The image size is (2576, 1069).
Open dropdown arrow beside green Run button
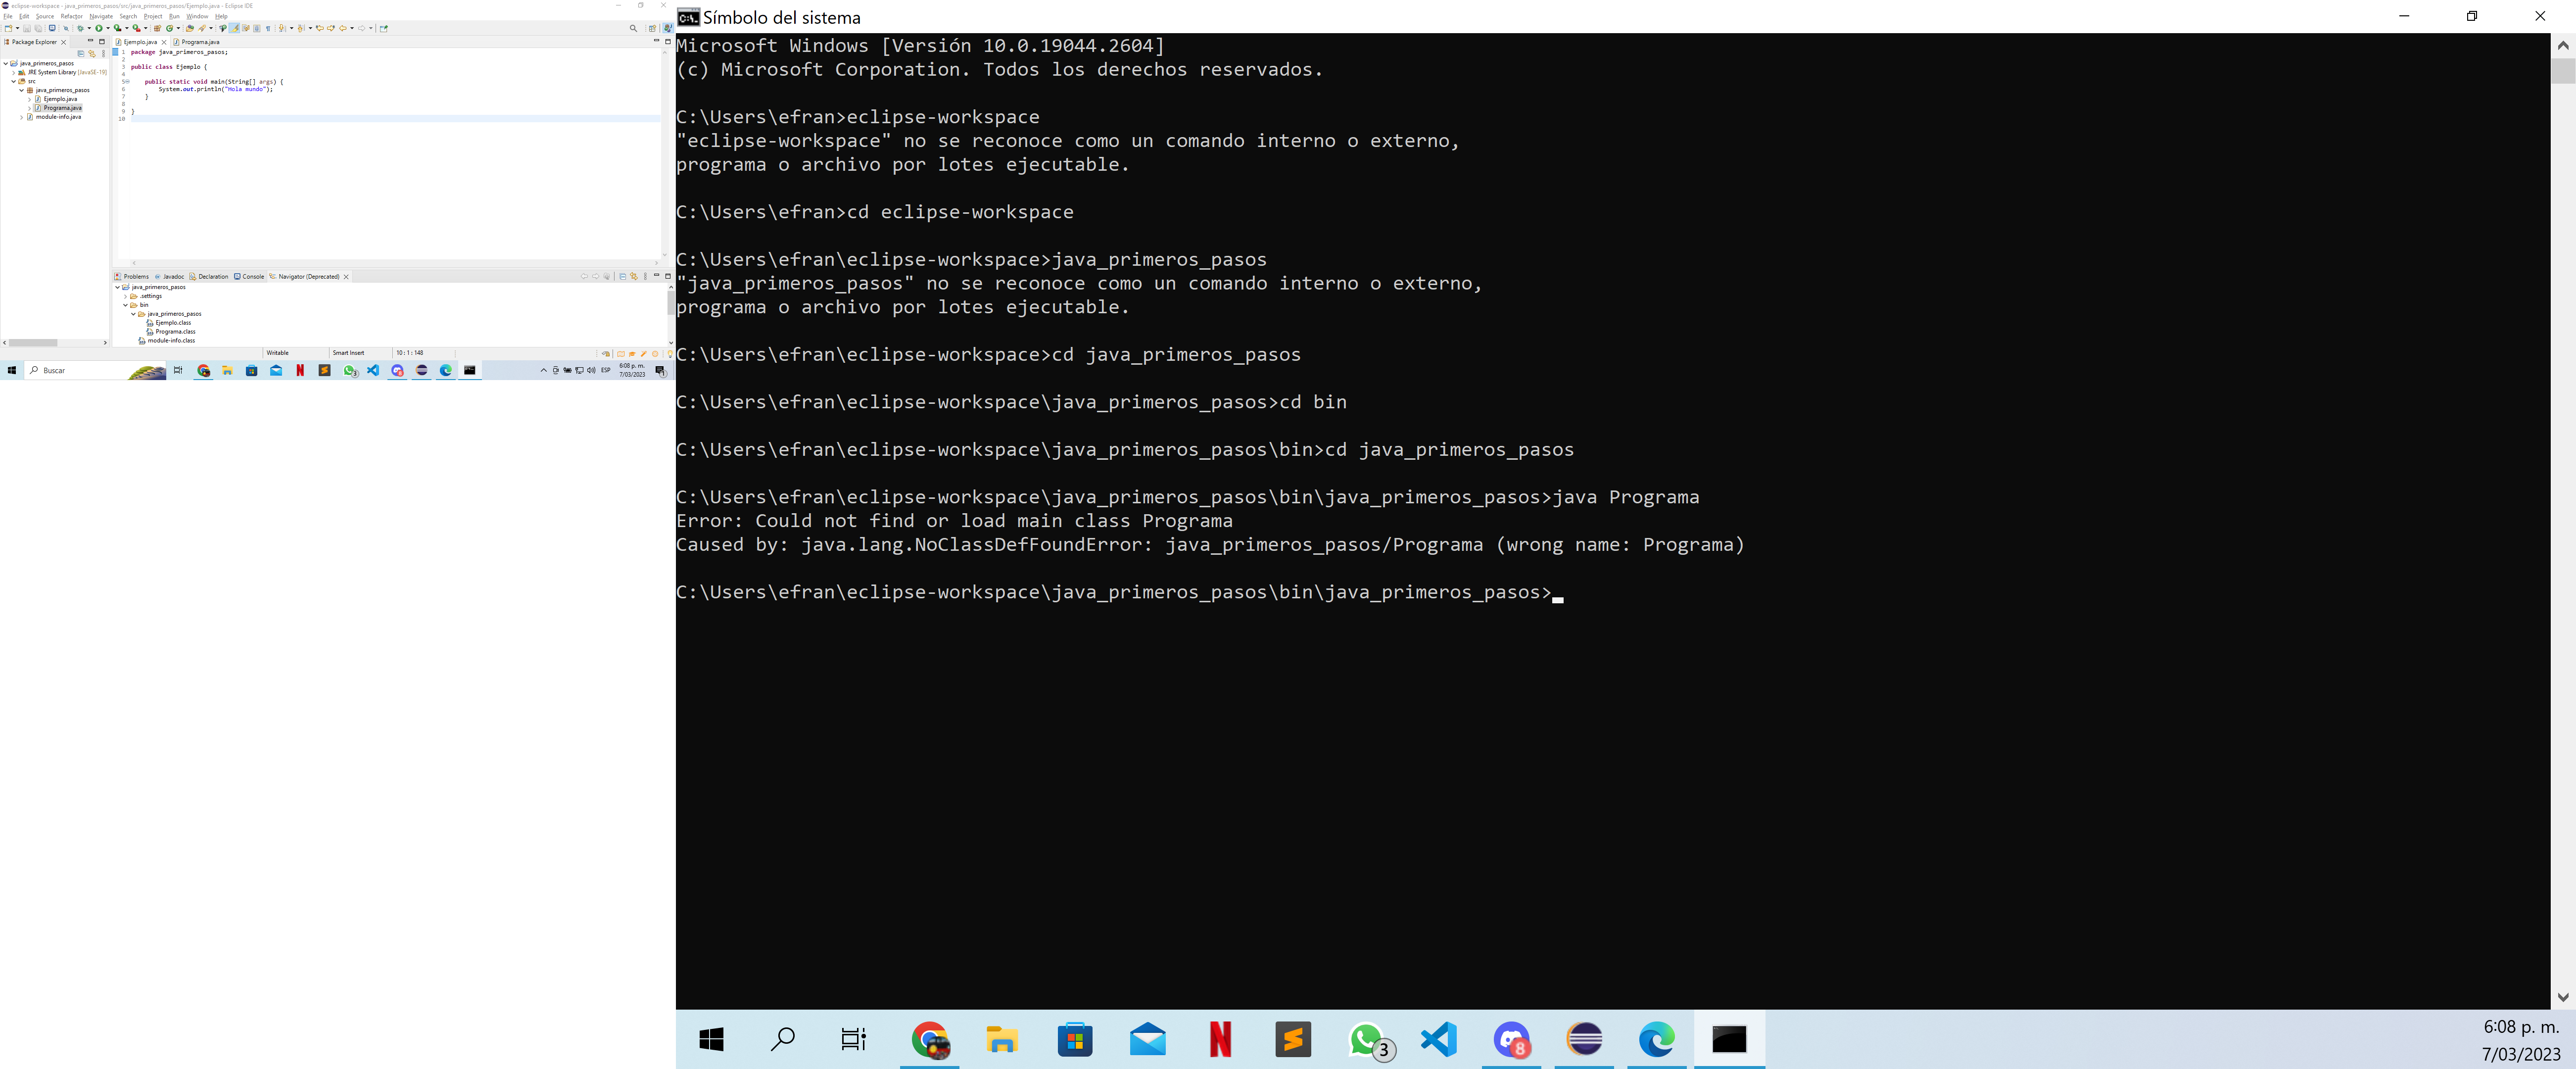108,28
